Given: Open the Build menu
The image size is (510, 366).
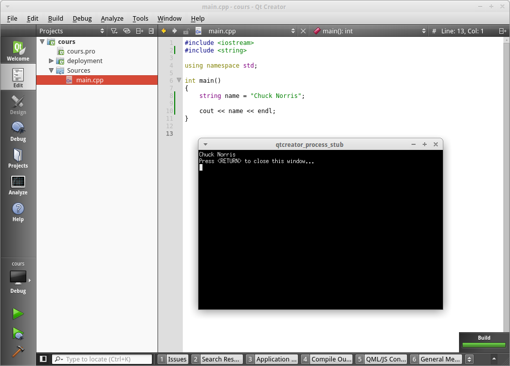Looking at the screenshot, I should [56, 19].
